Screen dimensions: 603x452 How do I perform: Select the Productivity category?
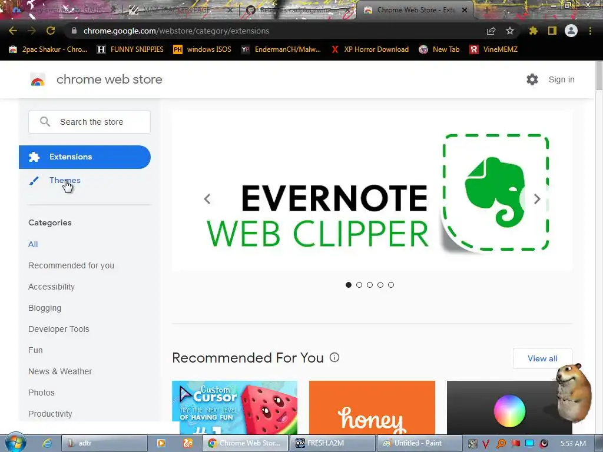pyautogui.click(x=50, y=414)
